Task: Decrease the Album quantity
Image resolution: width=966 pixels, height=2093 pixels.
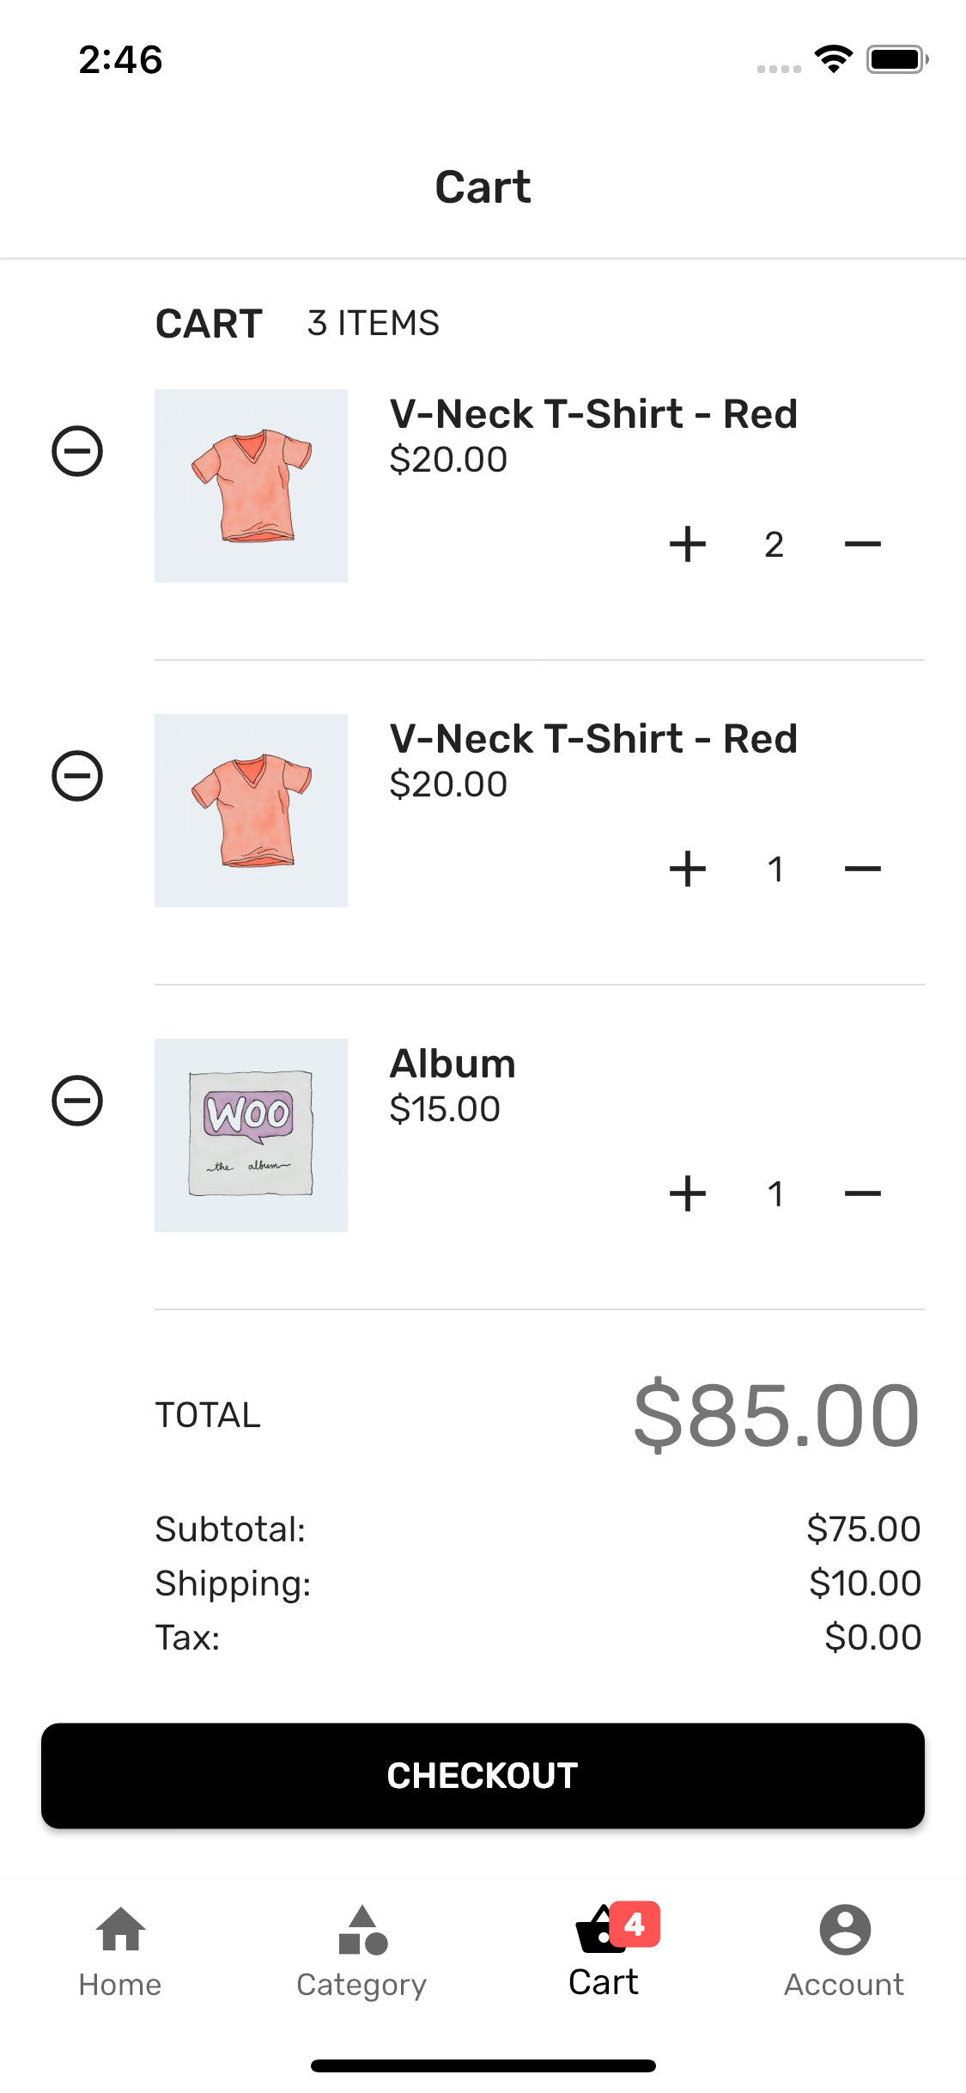Action: pyautogui.click(x=862, y=1193)
